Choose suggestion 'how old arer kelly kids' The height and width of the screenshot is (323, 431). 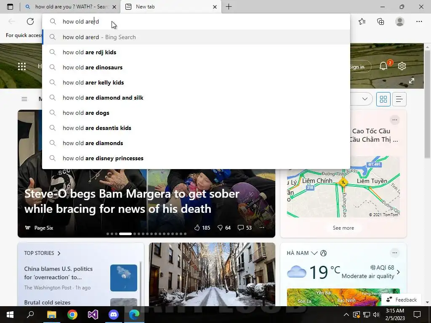196,82
